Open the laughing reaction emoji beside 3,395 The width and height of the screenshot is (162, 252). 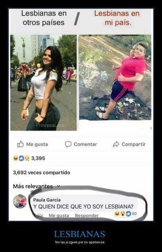coord(16,158)
